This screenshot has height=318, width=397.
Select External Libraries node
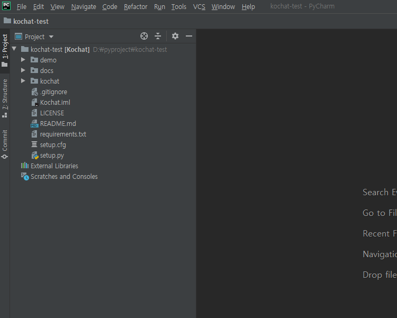pos(54,166)
